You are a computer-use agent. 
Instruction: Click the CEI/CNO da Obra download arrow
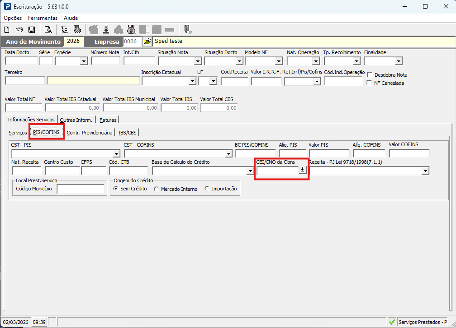point(303,170)
